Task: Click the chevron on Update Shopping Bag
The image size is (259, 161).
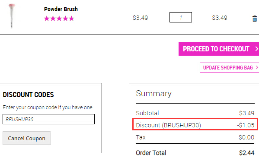Action: (x=257, y=67)
